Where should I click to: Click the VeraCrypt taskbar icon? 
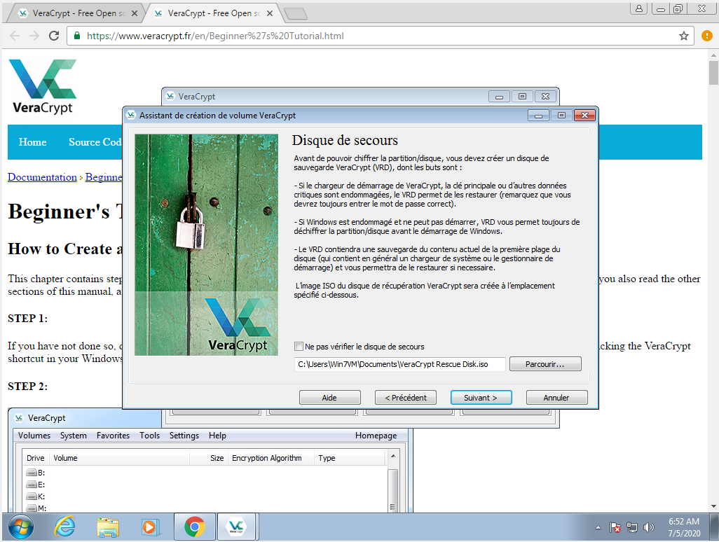pyautogui.click(x=236, y=527)
